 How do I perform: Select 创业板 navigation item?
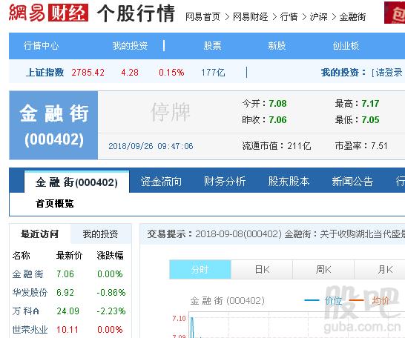tap(346, 46)
